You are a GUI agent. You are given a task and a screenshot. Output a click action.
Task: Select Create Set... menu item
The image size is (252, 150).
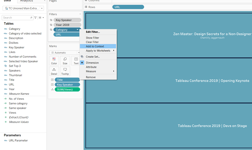tap(93, 57)
